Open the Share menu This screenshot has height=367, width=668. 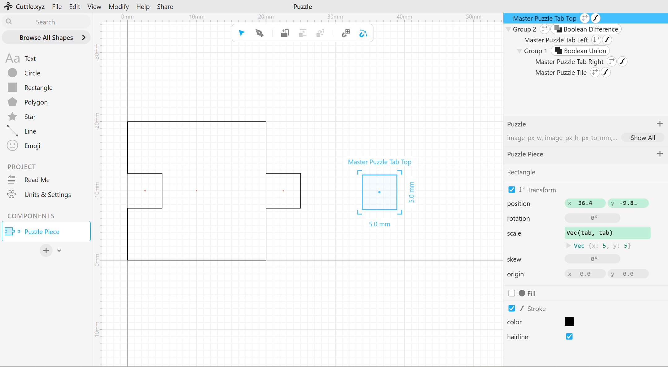point(165,6)
